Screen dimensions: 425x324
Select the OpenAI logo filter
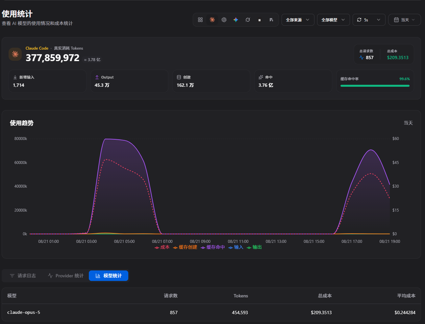tap(224, 20)
